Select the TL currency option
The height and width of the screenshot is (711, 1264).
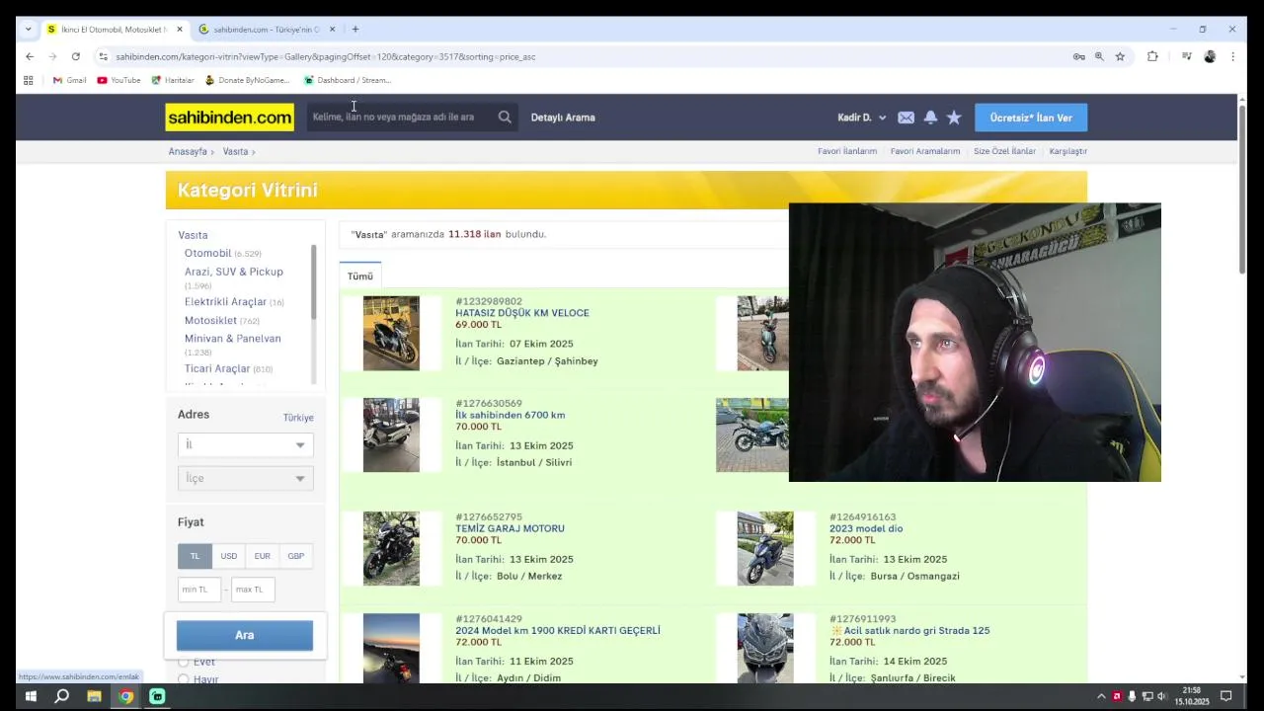[x=195, y=556]
